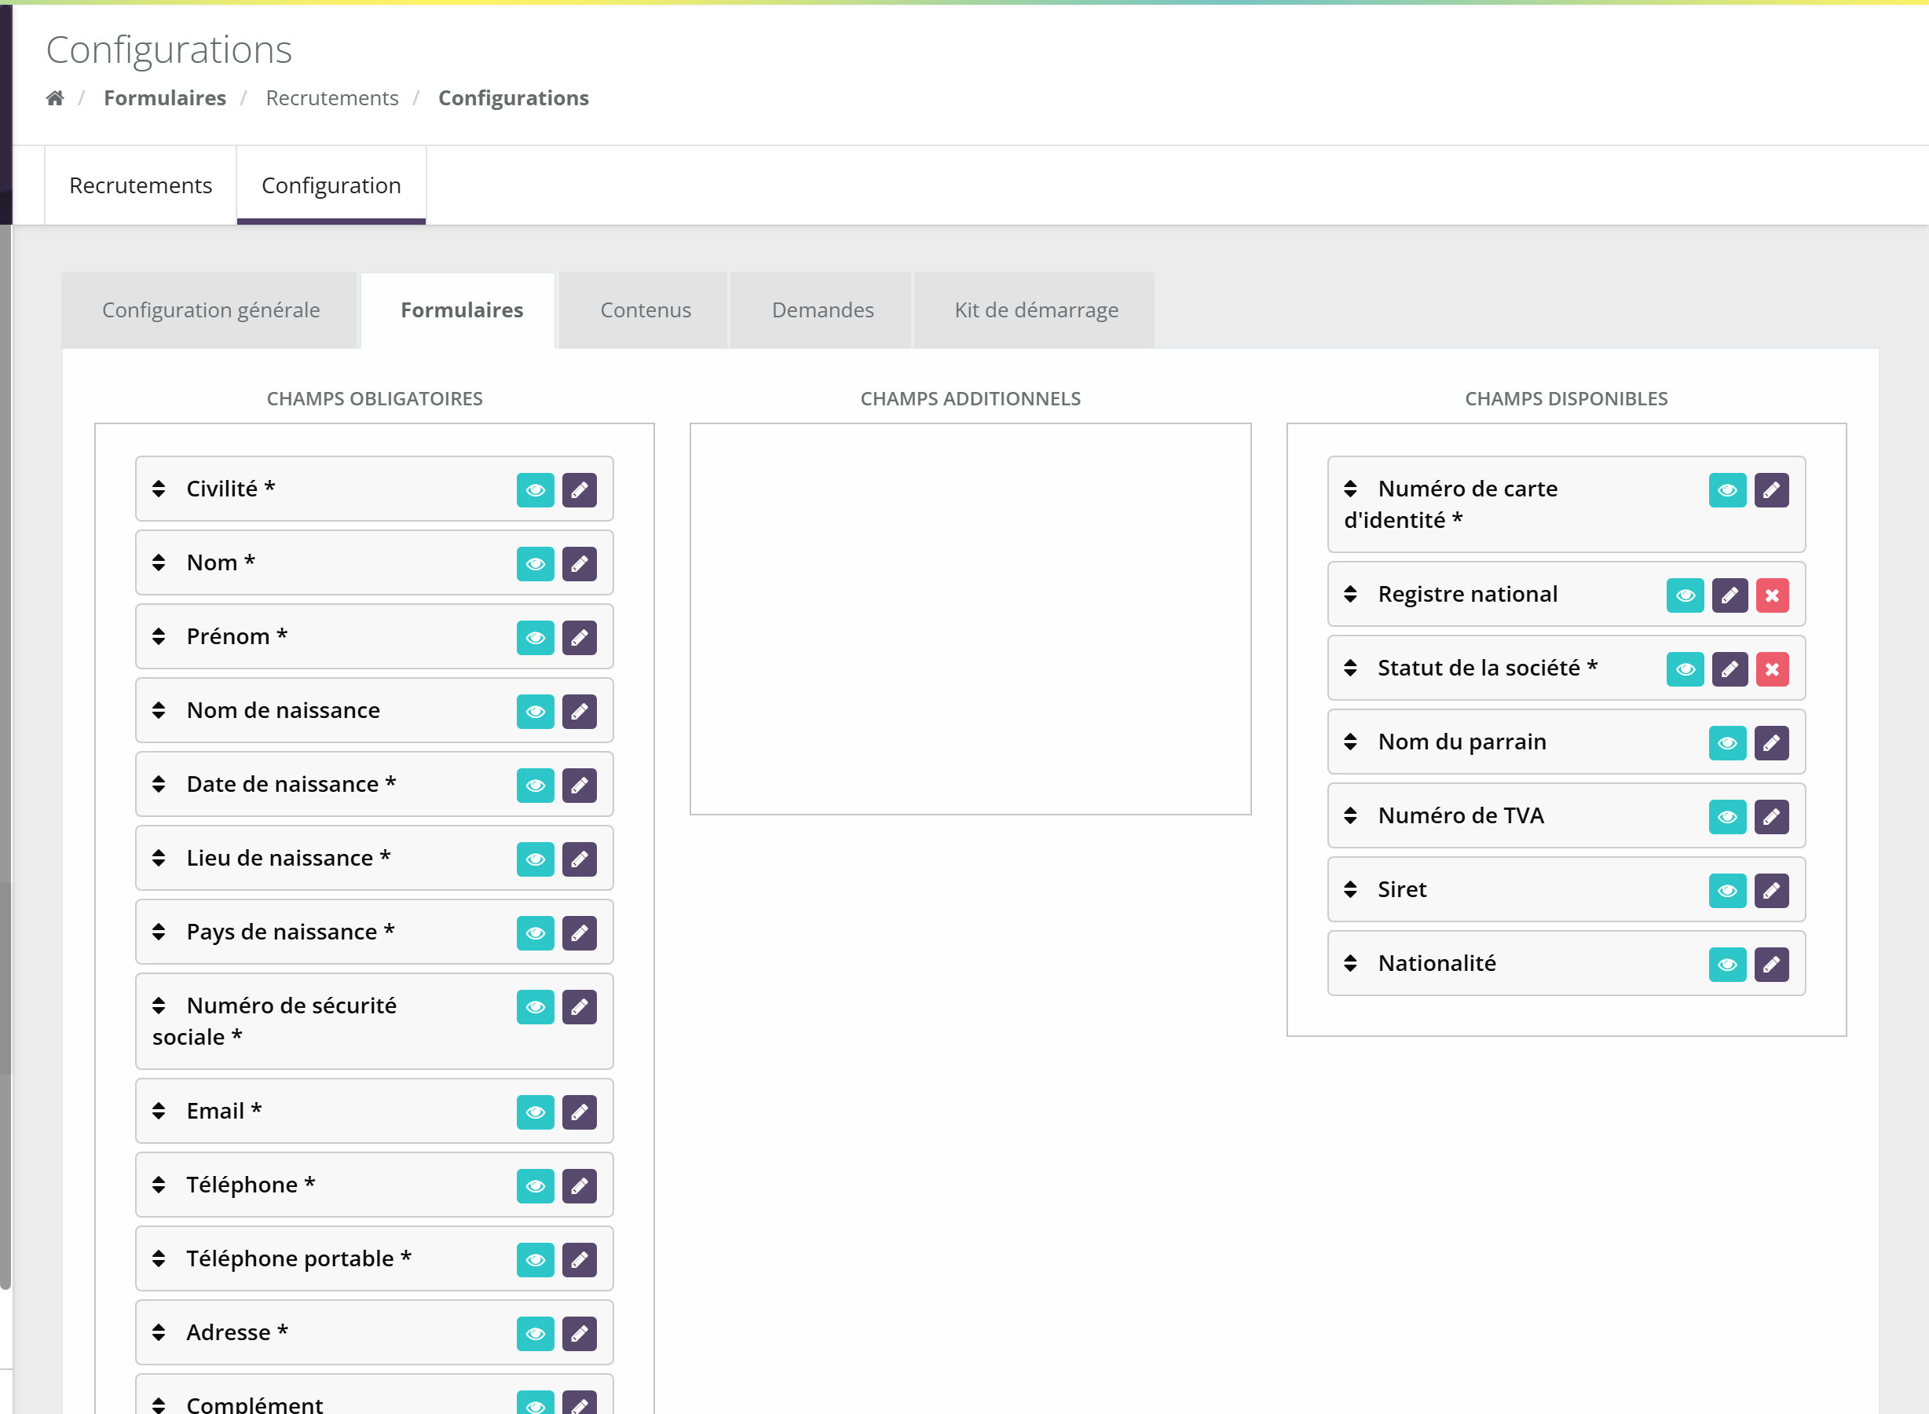Go to Formulaires breadcrumb link

pos(164,98)
